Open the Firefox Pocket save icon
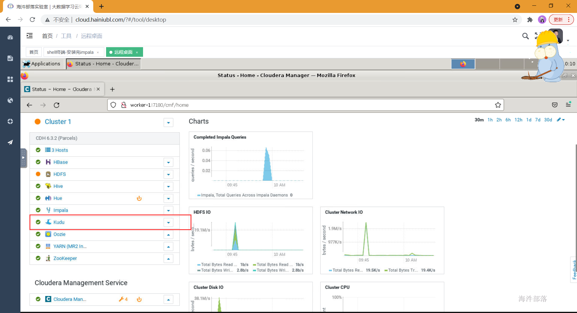577x313 pixels. tap(555, 105)
